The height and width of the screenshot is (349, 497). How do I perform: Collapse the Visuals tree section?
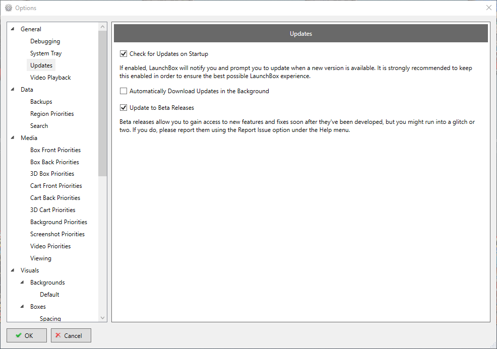[13, 270]
